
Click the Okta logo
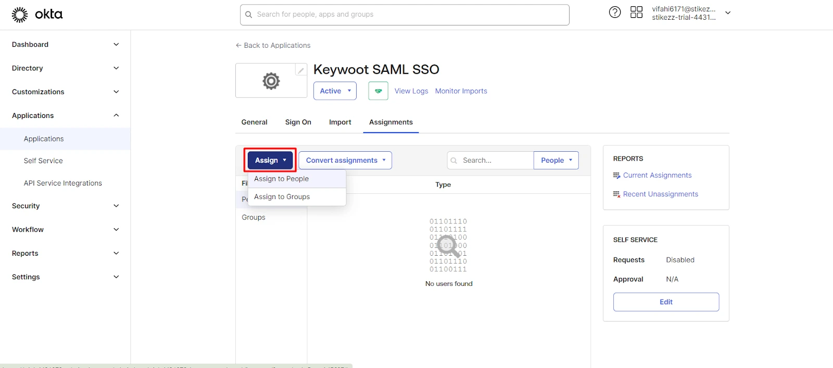(37, 15)
